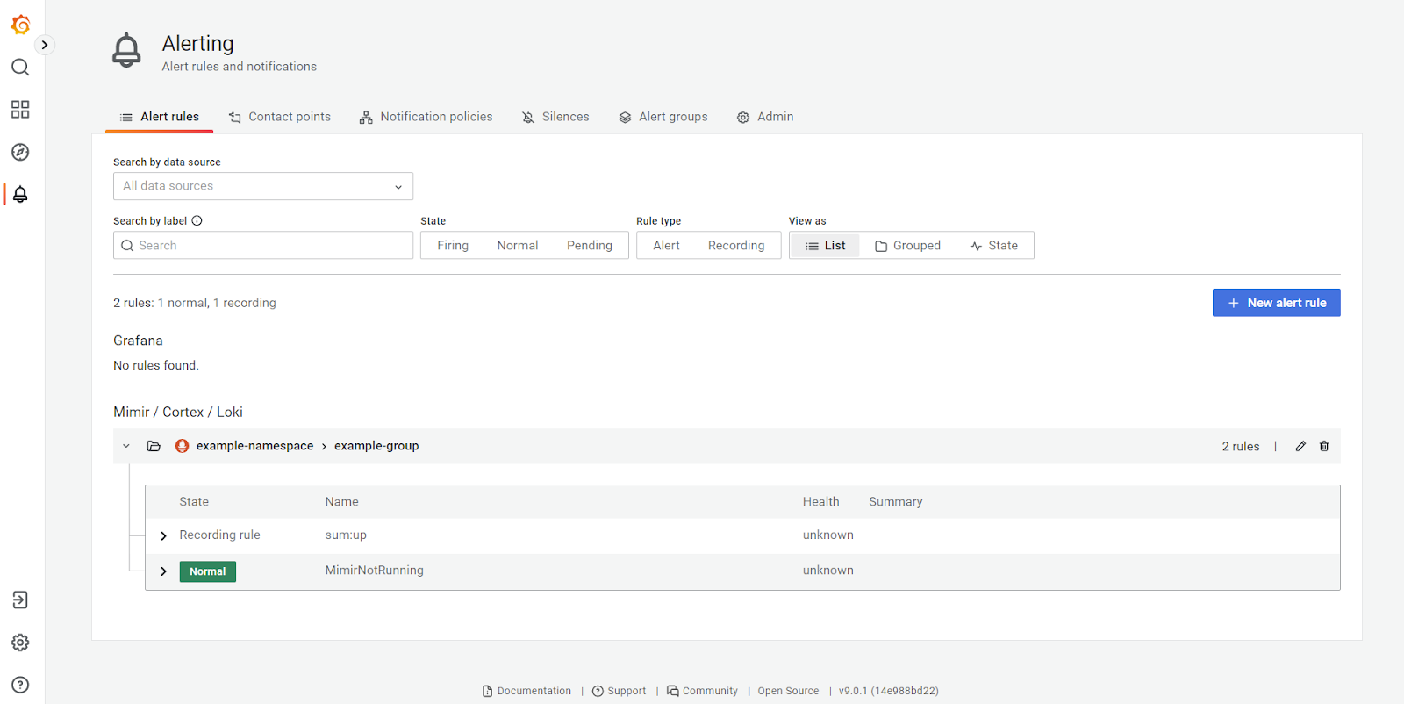Collapse the example-namespace group
Screen dimensions: 1404x704
click(x=126, y=446)
